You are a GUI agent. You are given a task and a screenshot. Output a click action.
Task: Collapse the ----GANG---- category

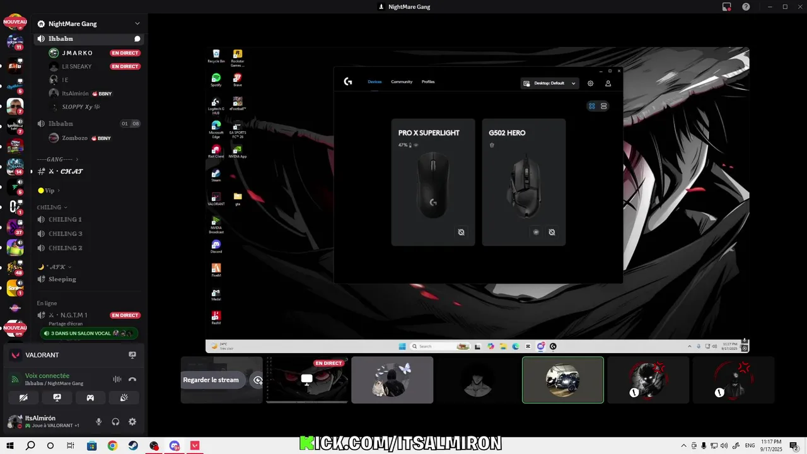58,160
